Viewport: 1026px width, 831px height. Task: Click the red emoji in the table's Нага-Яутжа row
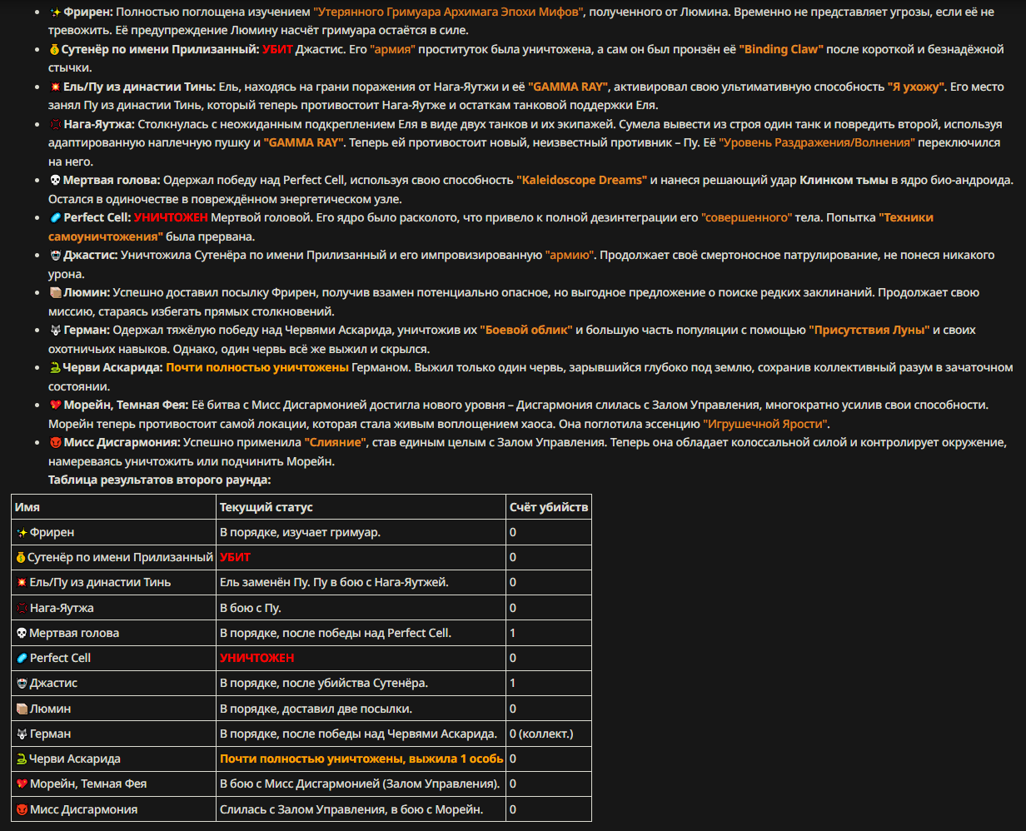22,608
